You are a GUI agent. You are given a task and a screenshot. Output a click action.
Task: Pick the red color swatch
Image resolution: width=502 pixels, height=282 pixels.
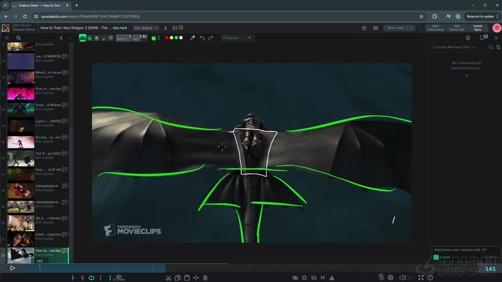[167, 38]
